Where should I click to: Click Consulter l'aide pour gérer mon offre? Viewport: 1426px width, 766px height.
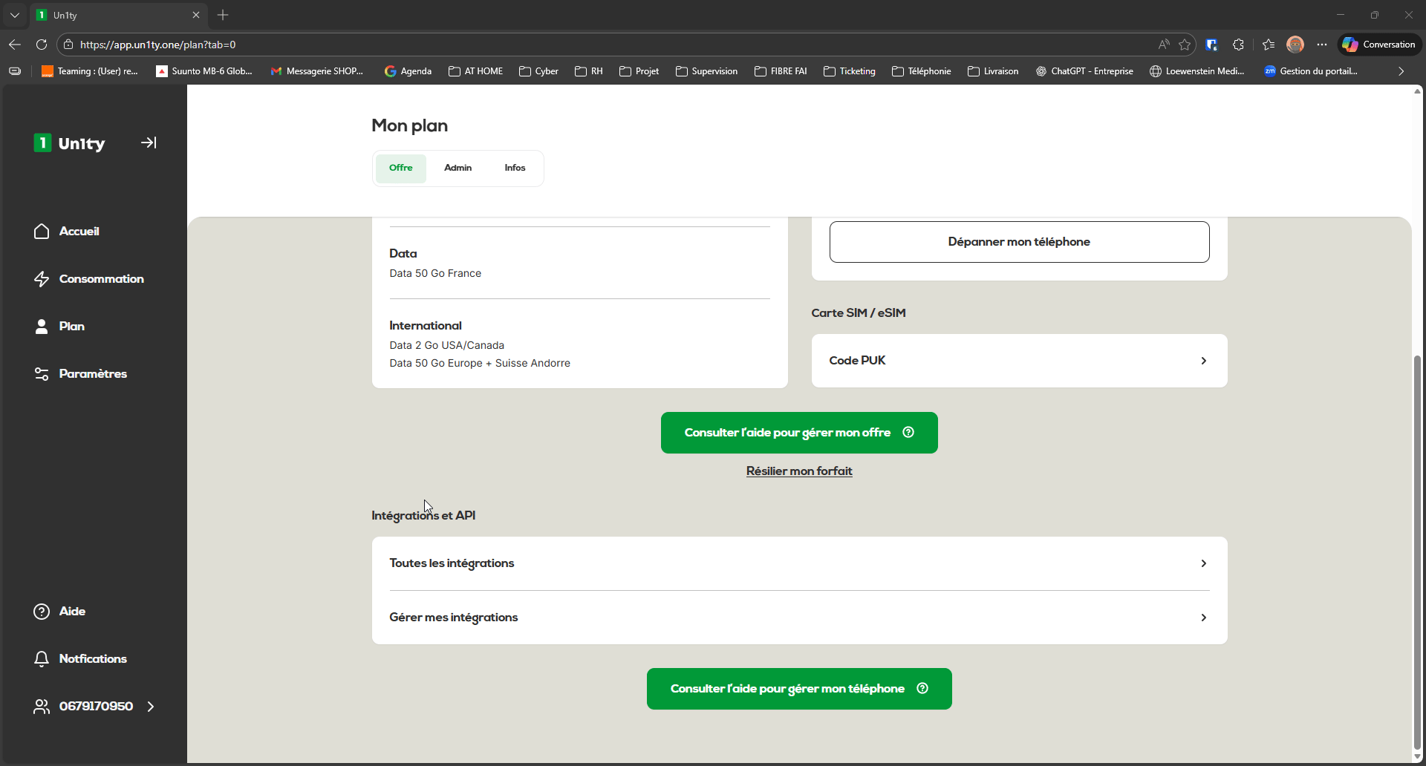click(x=799, y=433)
